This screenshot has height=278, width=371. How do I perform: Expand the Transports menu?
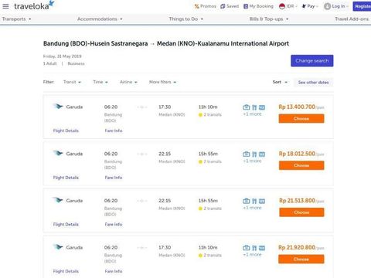pos(16,19)
